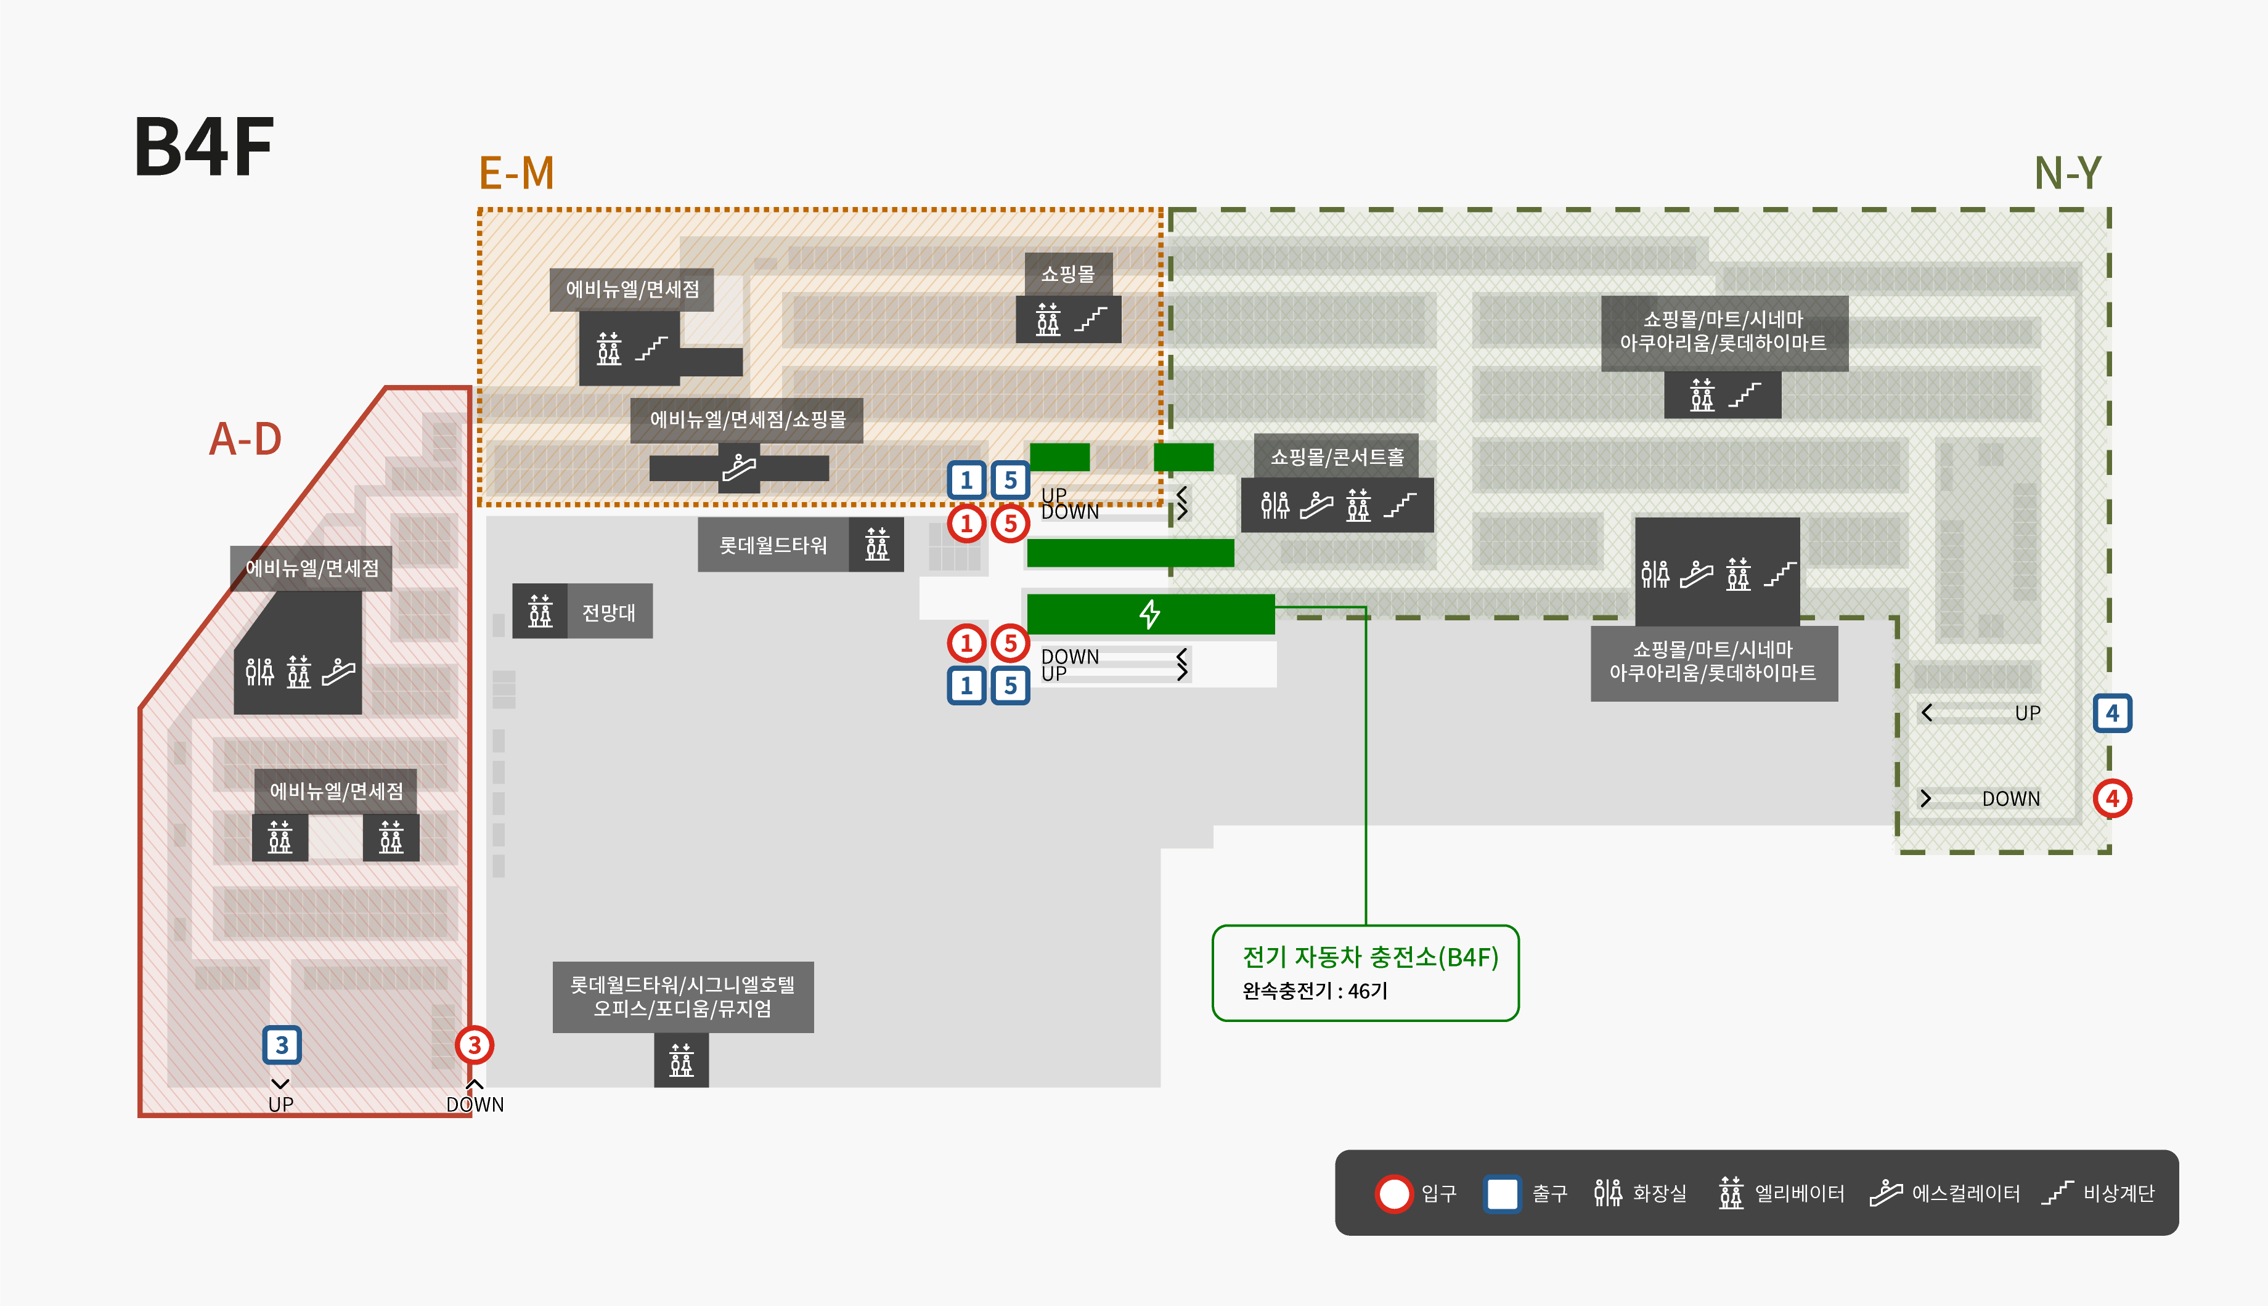Click restroom icon above lower 쇼핑몰/마트/시네마 label
The height and width of the screenshot is (1306, 2268).
click(1655, 573)
